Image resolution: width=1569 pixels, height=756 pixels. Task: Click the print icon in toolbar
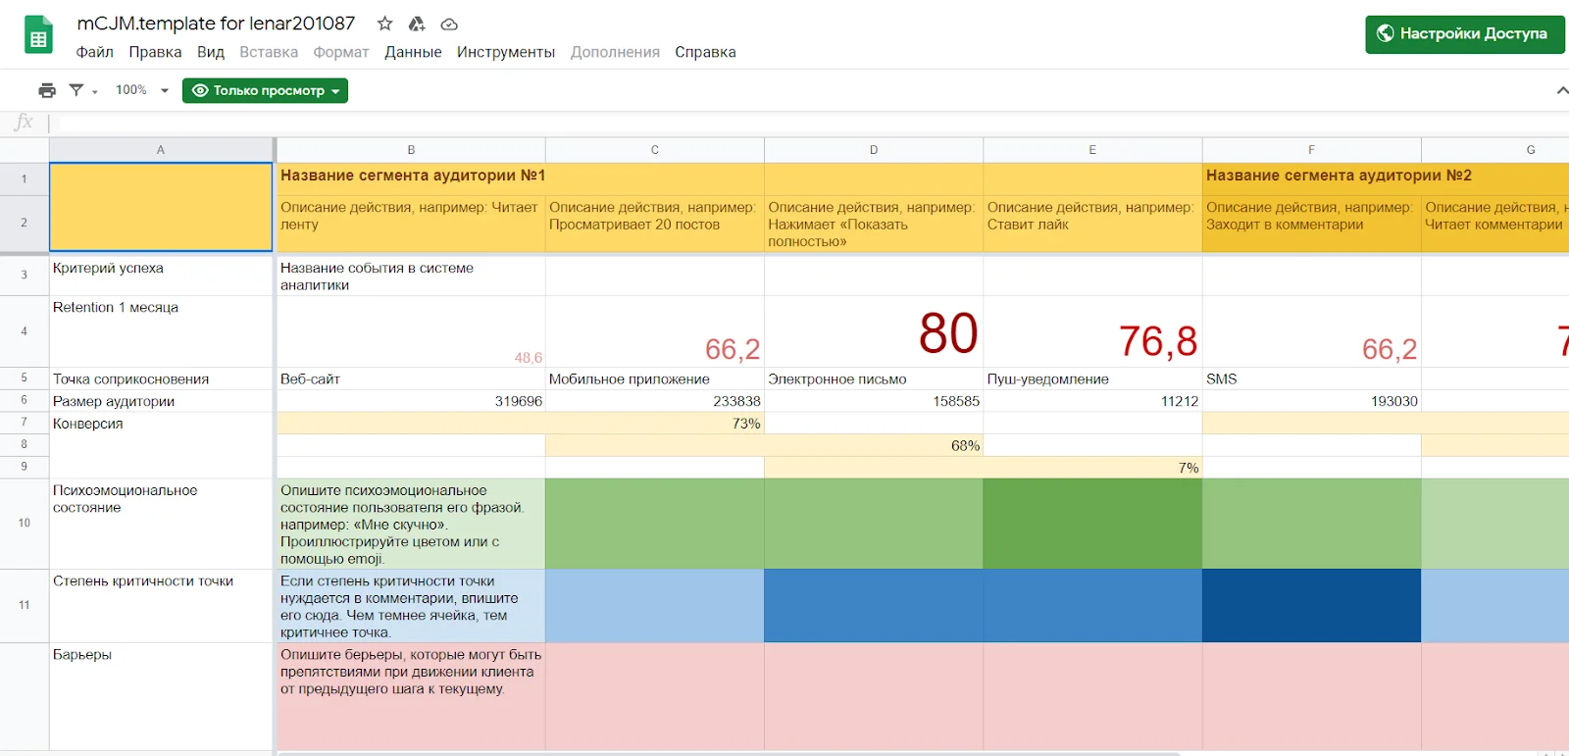[47, 90]
